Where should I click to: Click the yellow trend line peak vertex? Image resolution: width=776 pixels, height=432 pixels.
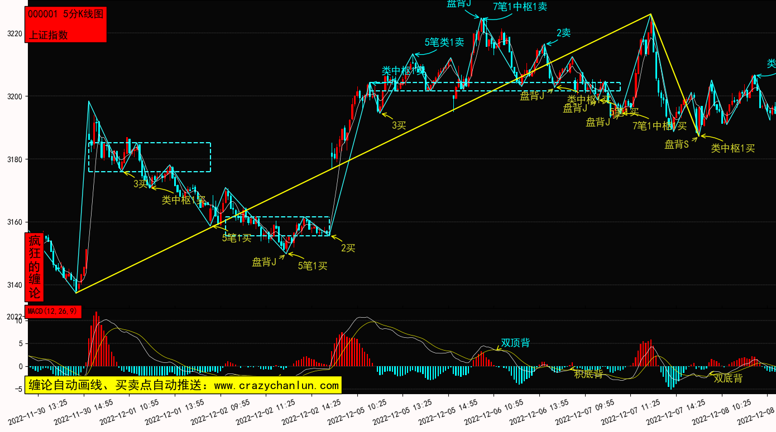650,14
